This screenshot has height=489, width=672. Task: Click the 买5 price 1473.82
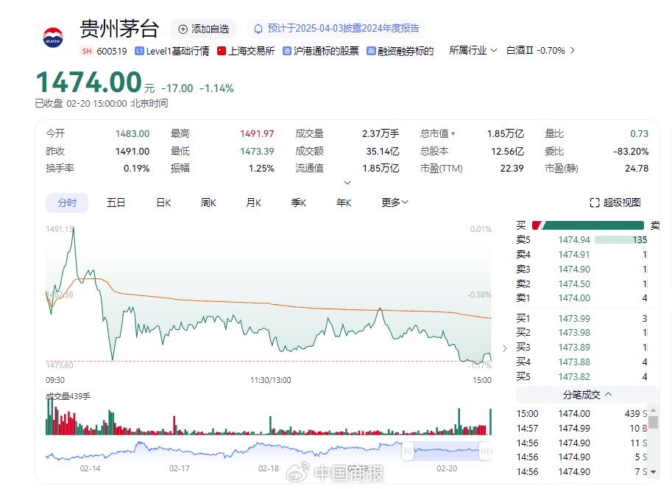click(x=574, y=376)
